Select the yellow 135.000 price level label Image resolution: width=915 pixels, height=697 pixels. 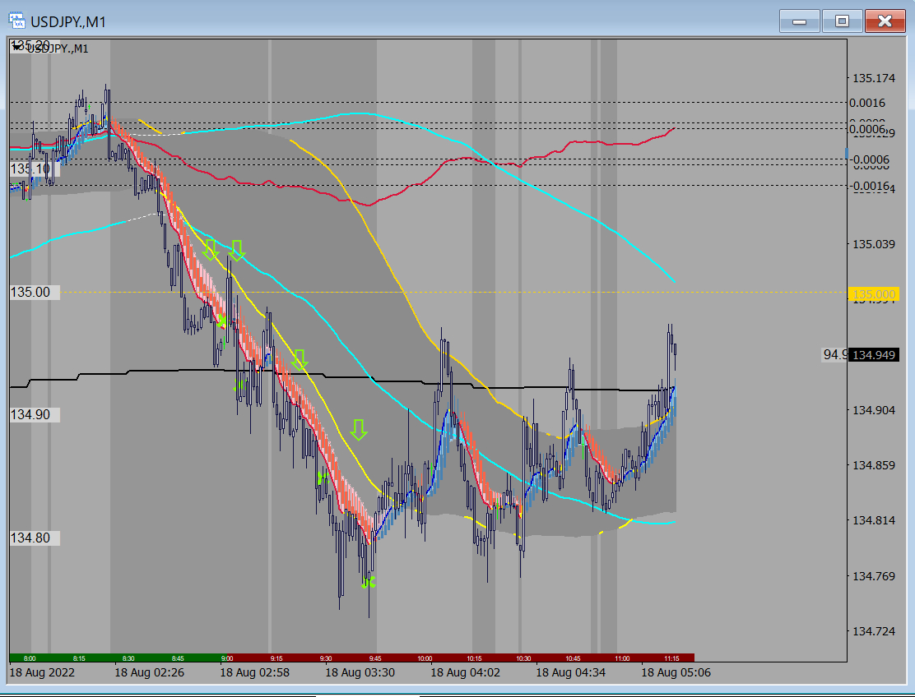click(873, 294)
